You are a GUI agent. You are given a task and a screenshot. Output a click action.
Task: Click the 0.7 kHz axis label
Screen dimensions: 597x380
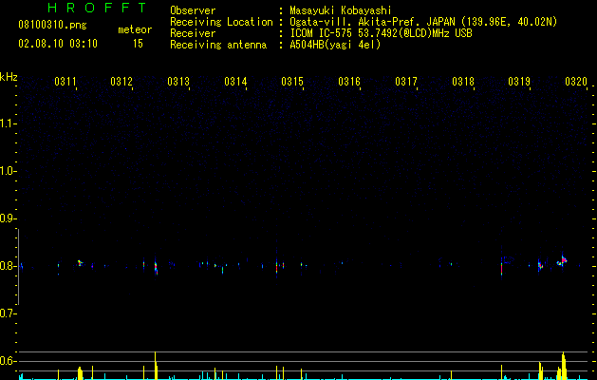8,313
